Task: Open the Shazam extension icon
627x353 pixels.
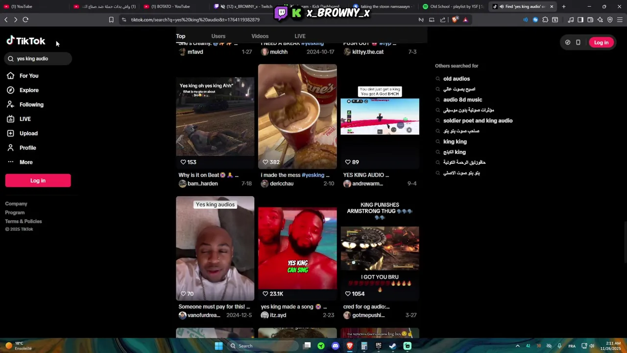Action: pyautogui.click(x=535, y=20)
